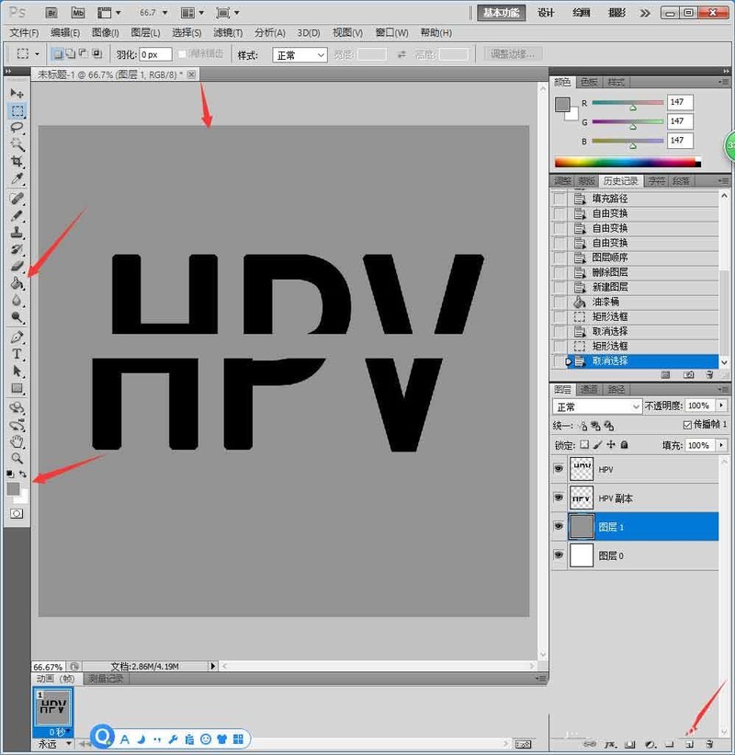Uncheck the 传播帧 1 checkbox
This screenshot has height=755, width=735.
click(688, 424)
